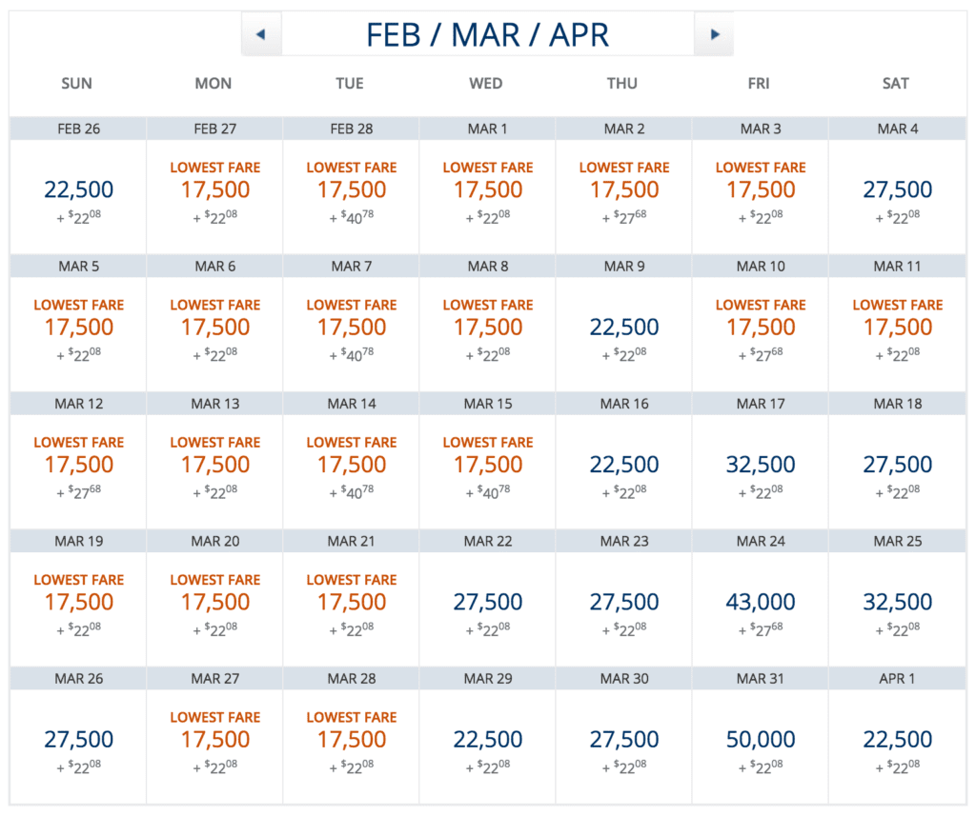Choose the Apr 1 fare of 22,500
This screenshot has width=976, height=816.
coord(897,739)
